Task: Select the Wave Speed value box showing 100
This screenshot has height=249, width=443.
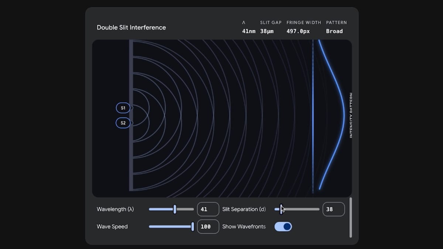Action: point(208,226)
